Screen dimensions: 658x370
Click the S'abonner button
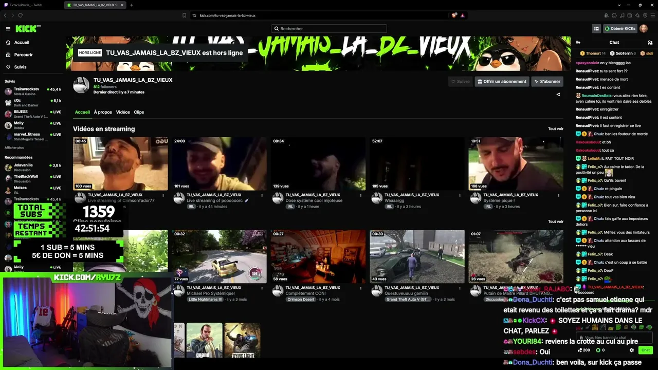(x=547, y=81)
